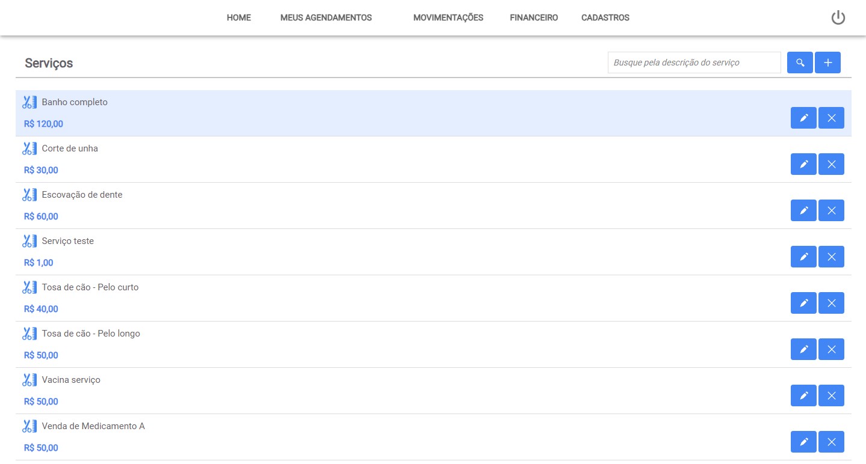The width and height of the screenshot is (866, 464).
Task: Expand the Cadastros menu
Action: pos(605,18)
